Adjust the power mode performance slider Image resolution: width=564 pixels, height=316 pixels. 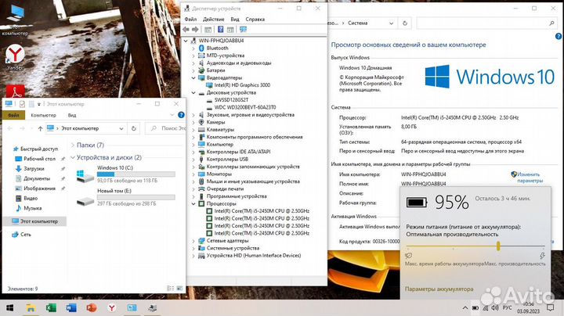(x=498, y=246)
